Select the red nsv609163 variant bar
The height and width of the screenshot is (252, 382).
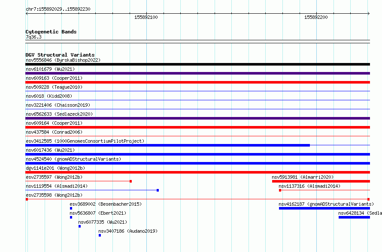(x=197, y=82)
